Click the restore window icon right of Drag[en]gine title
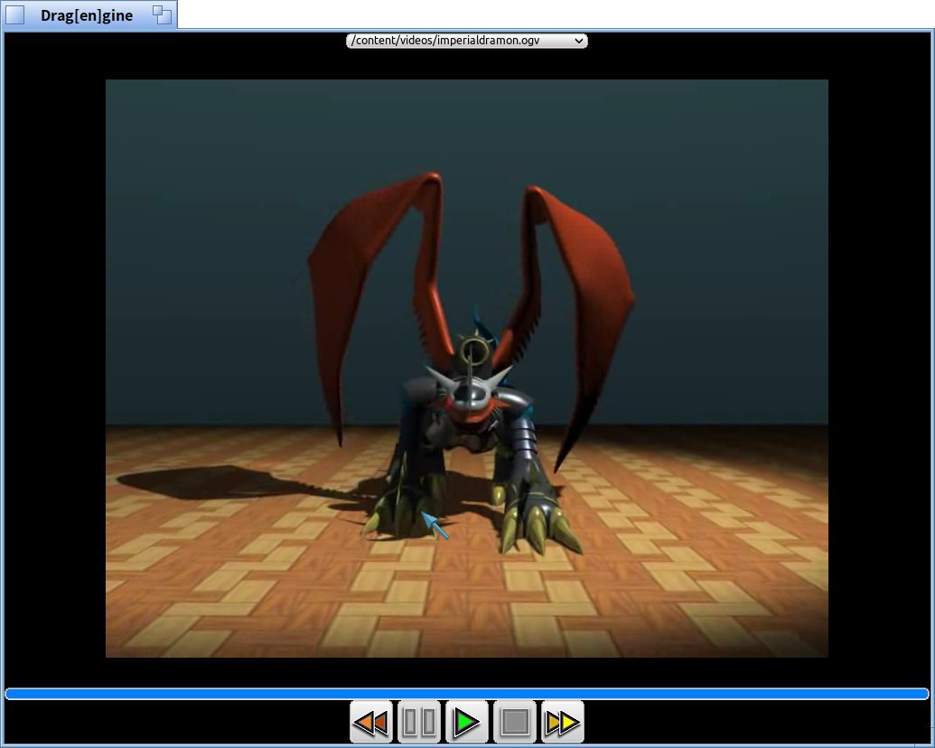Viewport: 935px width, 748px height. tap(162, 15)
